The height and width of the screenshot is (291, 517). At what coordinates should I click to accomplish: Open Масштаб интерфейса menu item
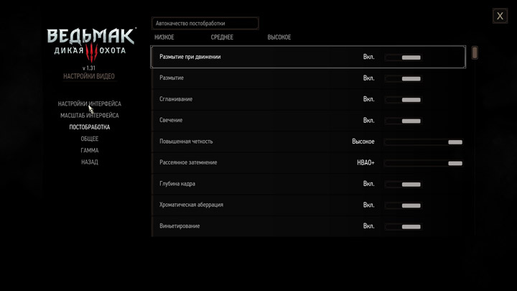coord(90,116)
